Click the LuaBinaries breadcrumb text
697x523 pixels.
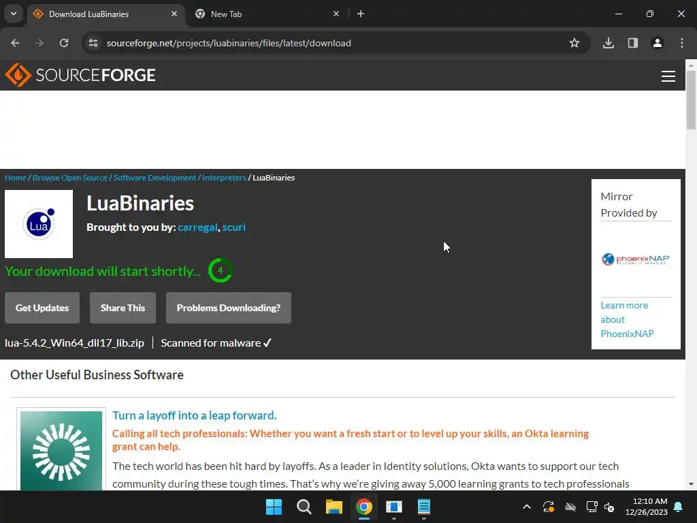coord(274,178)
